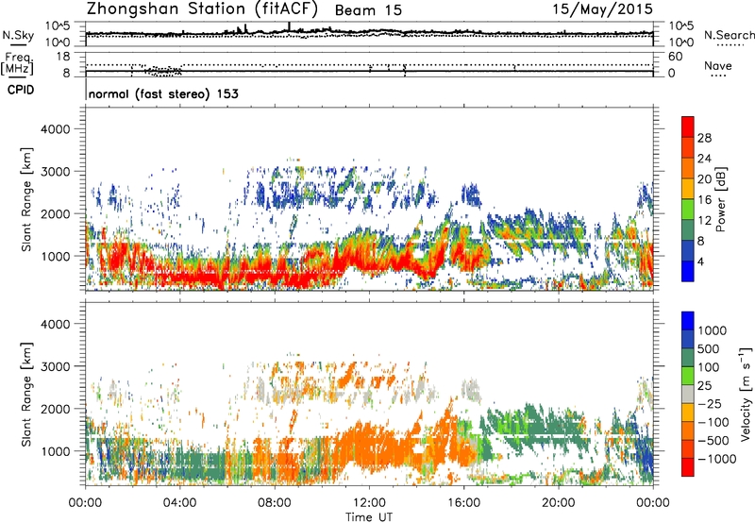Click the "500" Velocity colorbar tick
Image resolution: width=755 pixels, height=523 pixels.
tap(708, 348)
